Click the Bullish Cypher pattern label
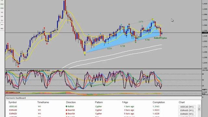This screenshot has width=208, height=117. (x=160, y=38)
